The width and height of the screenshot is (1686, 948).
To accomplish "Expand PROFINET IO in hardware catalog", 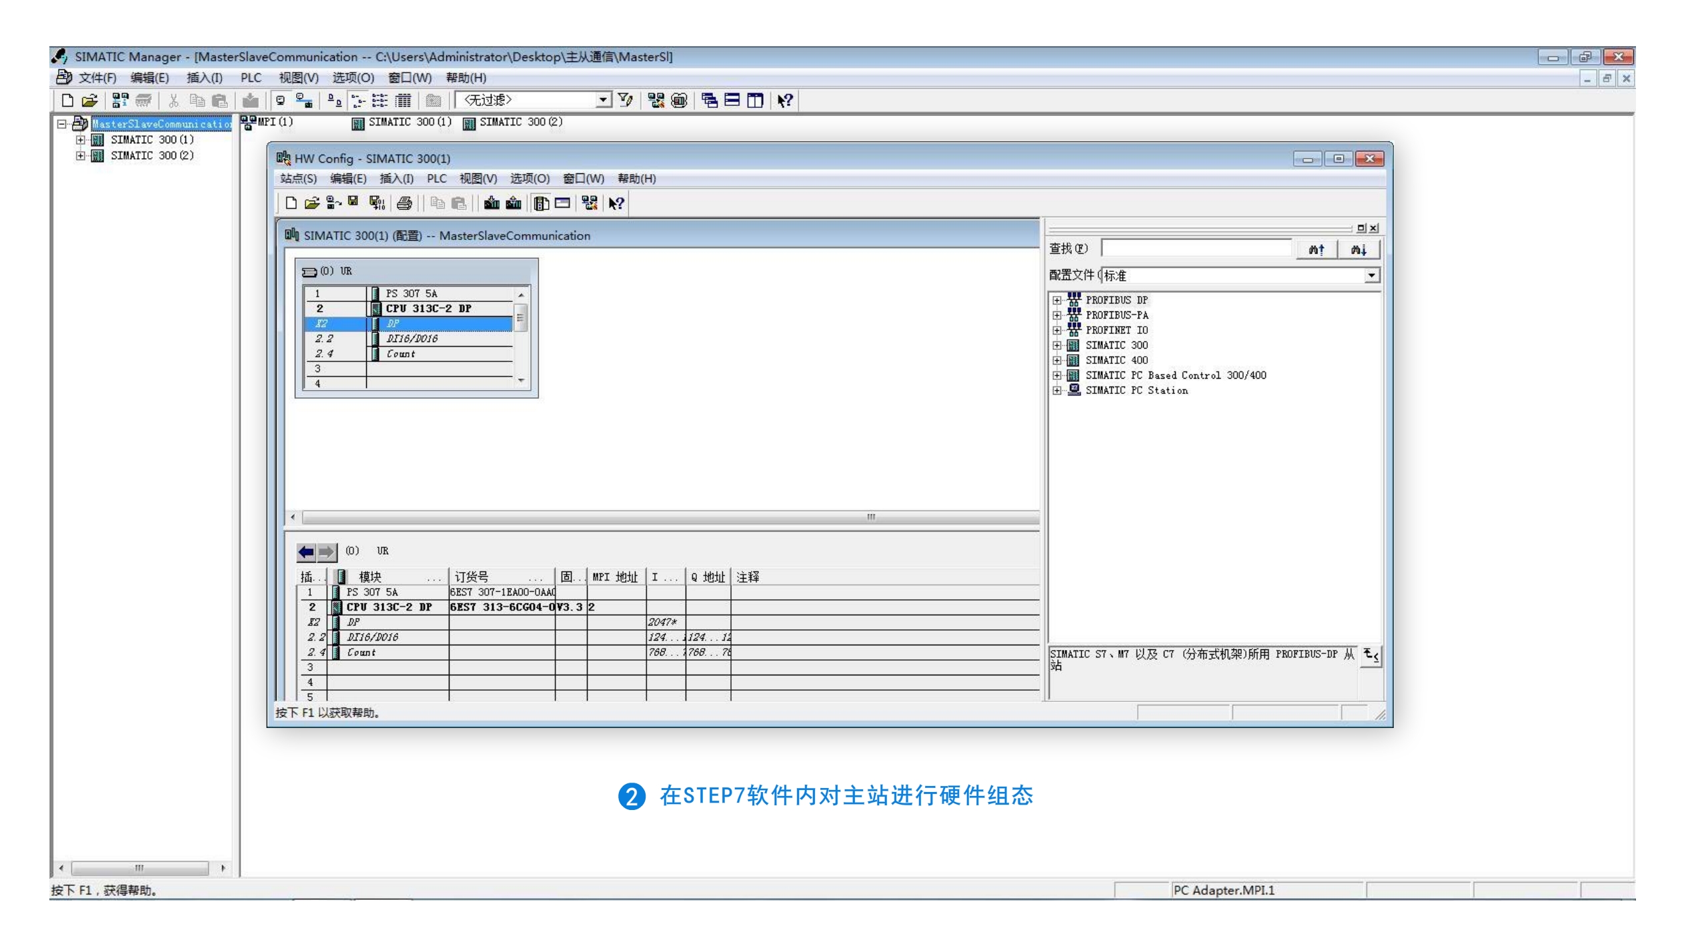I will point(1056,331).
